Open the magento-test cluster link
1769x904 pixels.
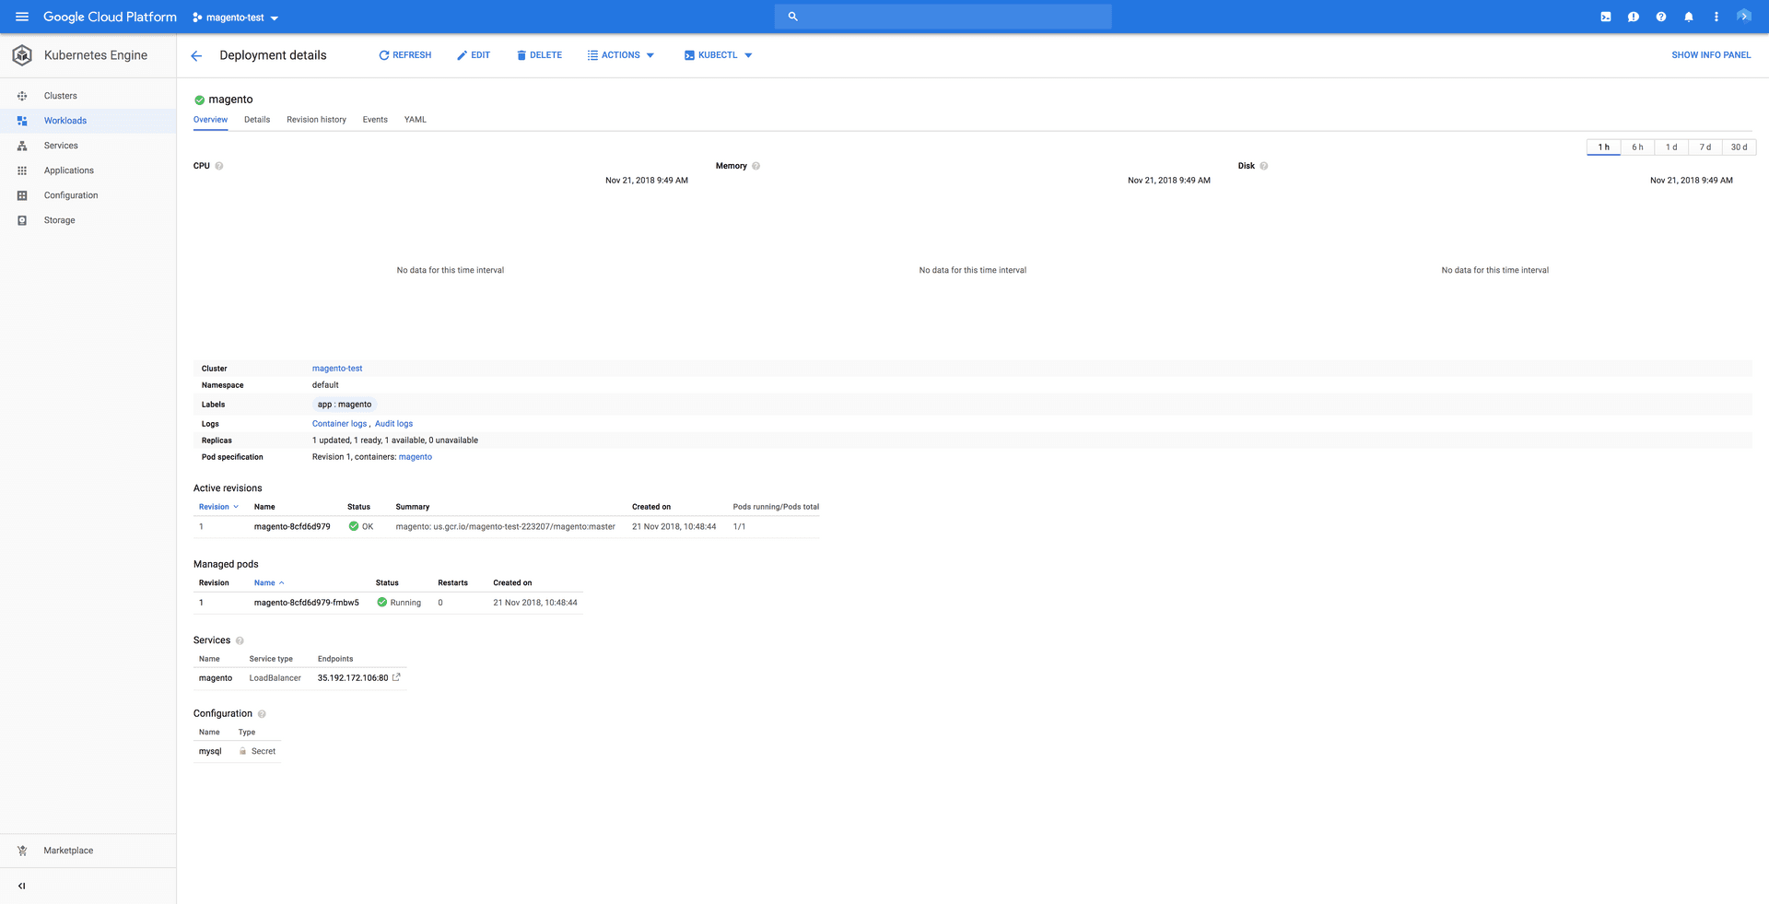coord(337,369)
